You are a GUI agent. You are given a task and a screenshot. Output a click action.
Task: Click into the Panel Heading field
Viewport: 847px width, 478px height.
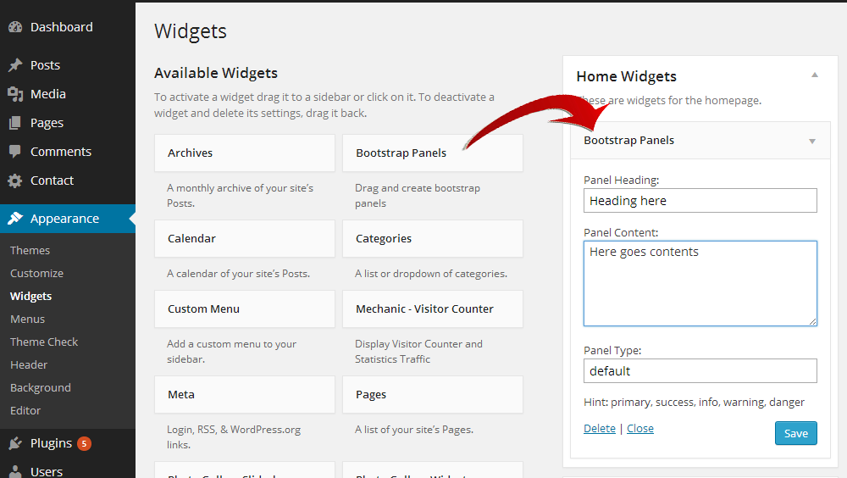[700, 201]
